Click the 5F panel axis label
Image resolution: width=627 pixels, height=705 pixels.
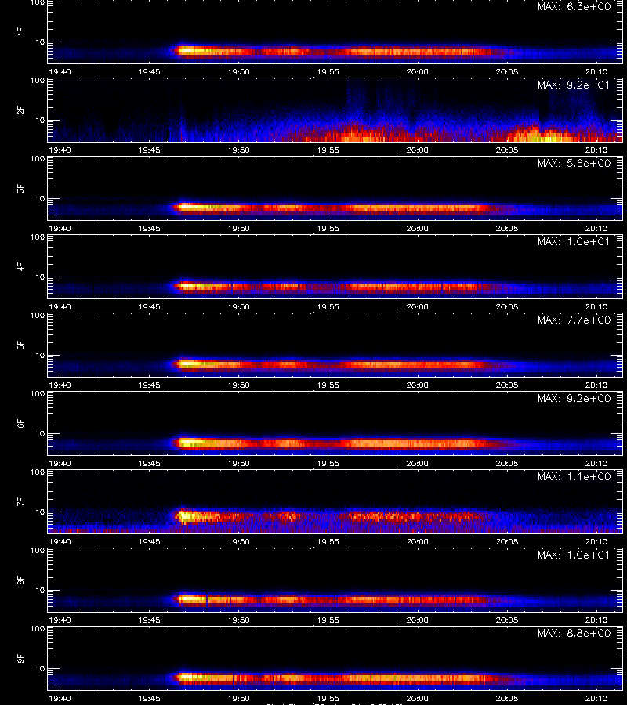[x=20, y=345]
